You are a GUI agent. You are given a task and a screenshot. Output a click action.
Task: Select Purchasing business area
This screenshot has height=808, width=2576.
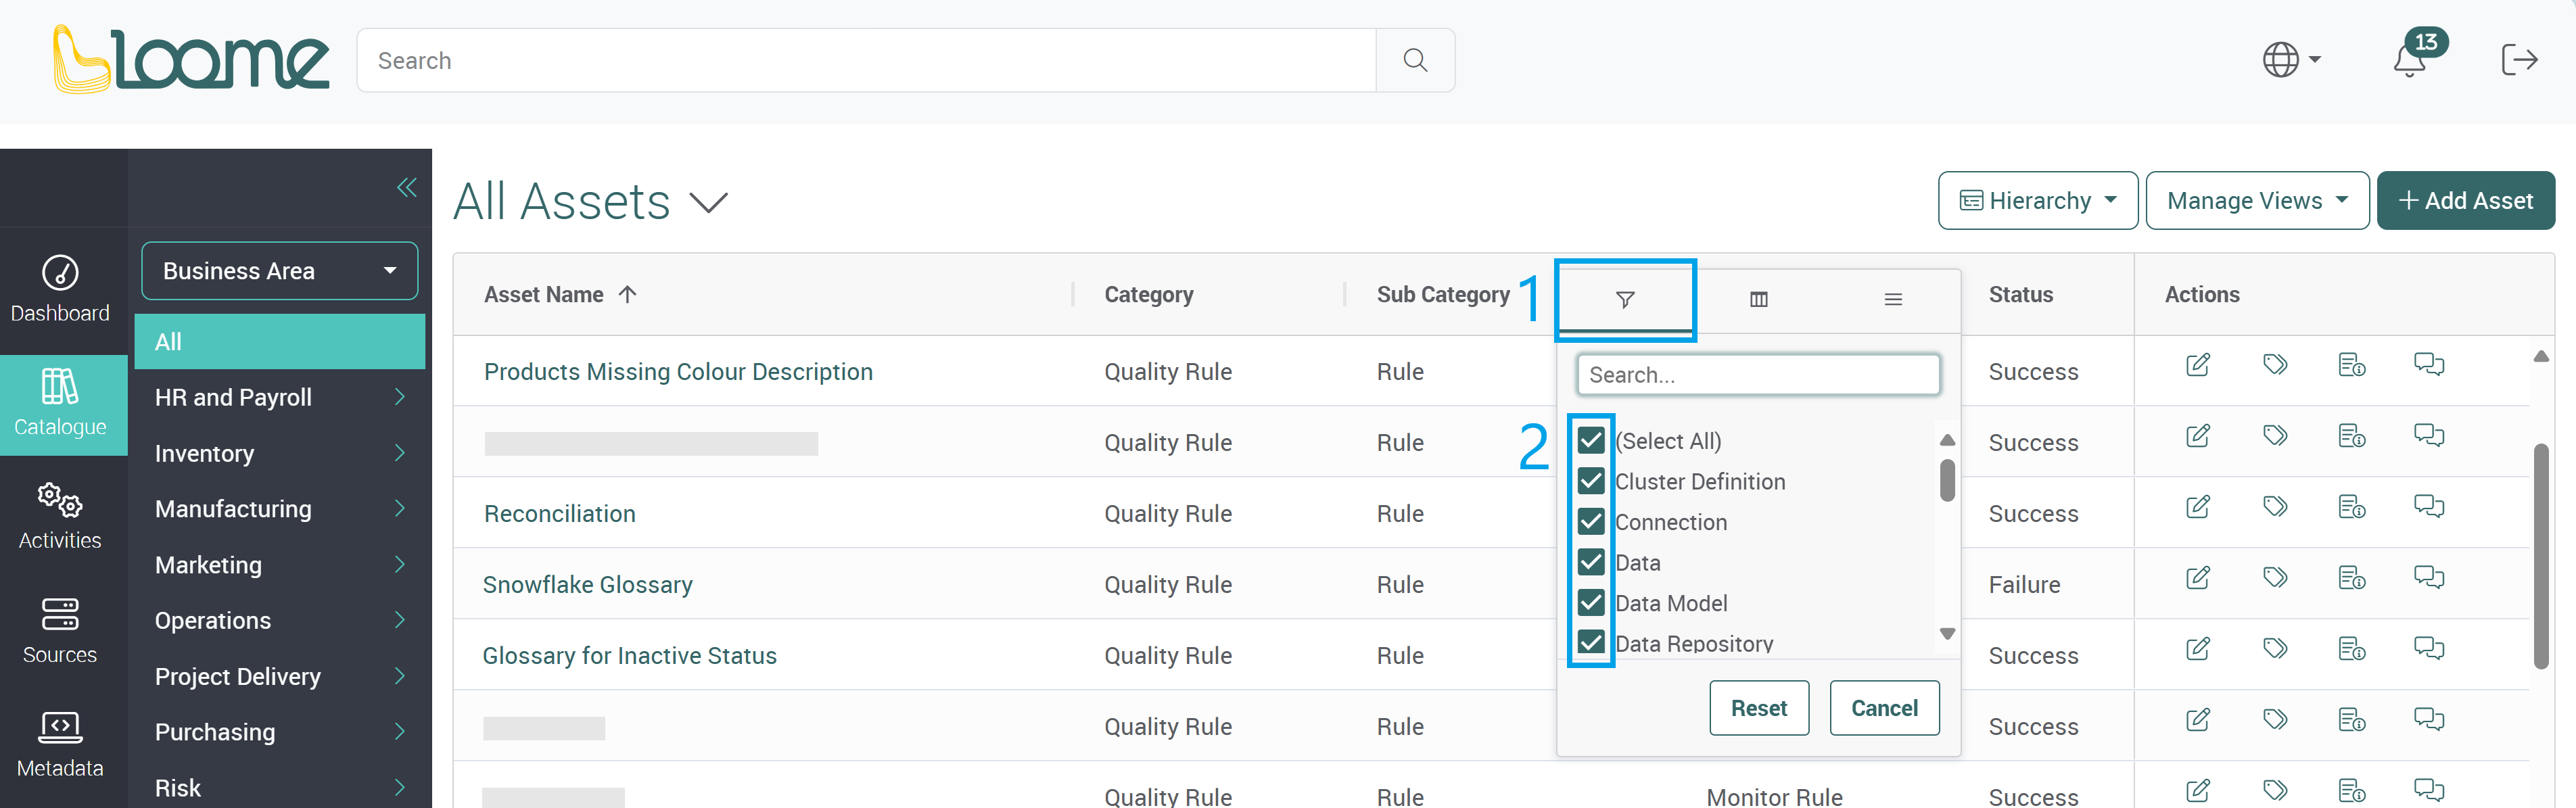point(280,732)
